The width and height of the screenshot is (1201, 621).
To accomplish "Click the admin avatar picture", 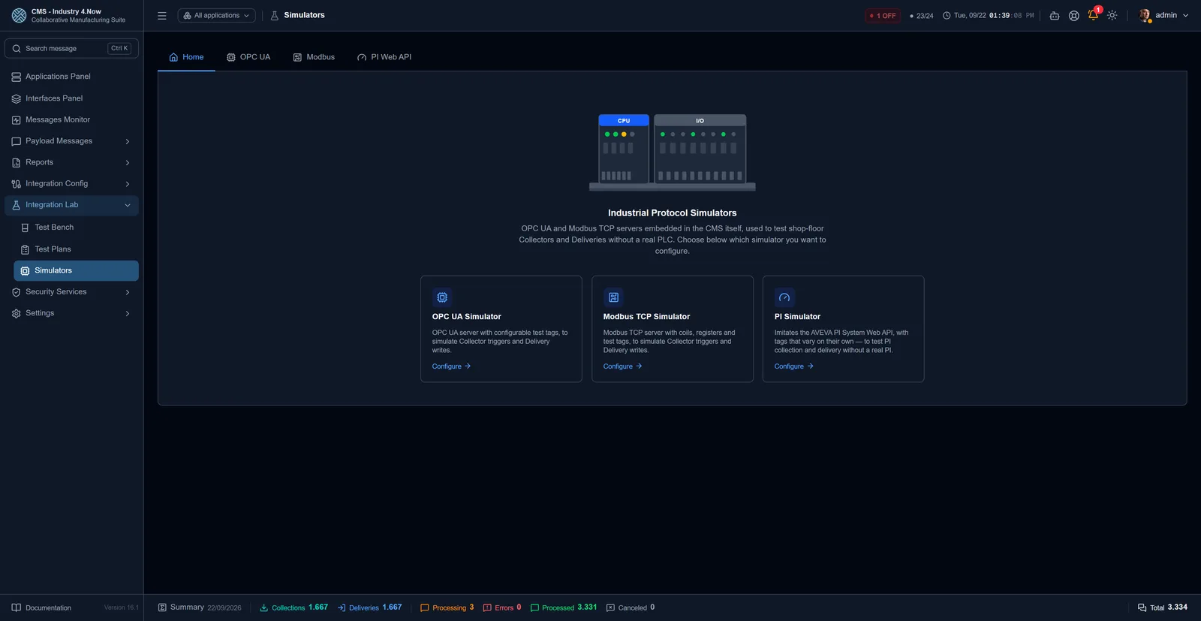I will 1145,15.
